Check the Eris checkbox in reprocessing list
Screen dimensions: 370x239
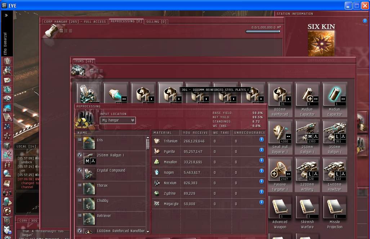[80, 140]
